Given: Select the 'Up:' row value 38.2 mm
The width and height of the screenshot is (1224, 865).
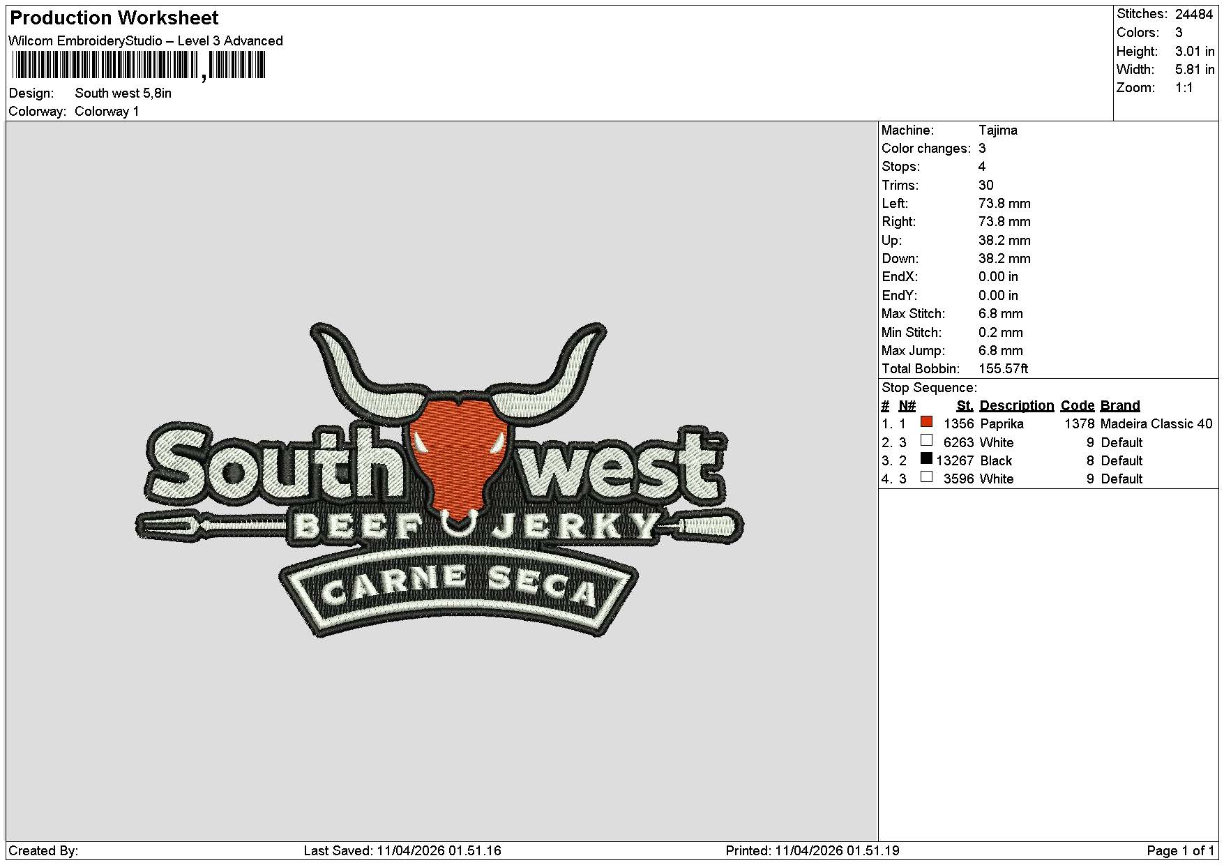Looking at the screenshot, I should [1004, 241].
